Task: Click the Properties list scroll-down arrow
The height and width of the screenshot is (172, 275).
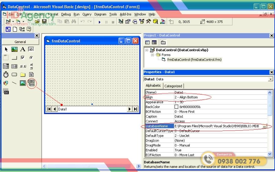Action: (270, 154)
